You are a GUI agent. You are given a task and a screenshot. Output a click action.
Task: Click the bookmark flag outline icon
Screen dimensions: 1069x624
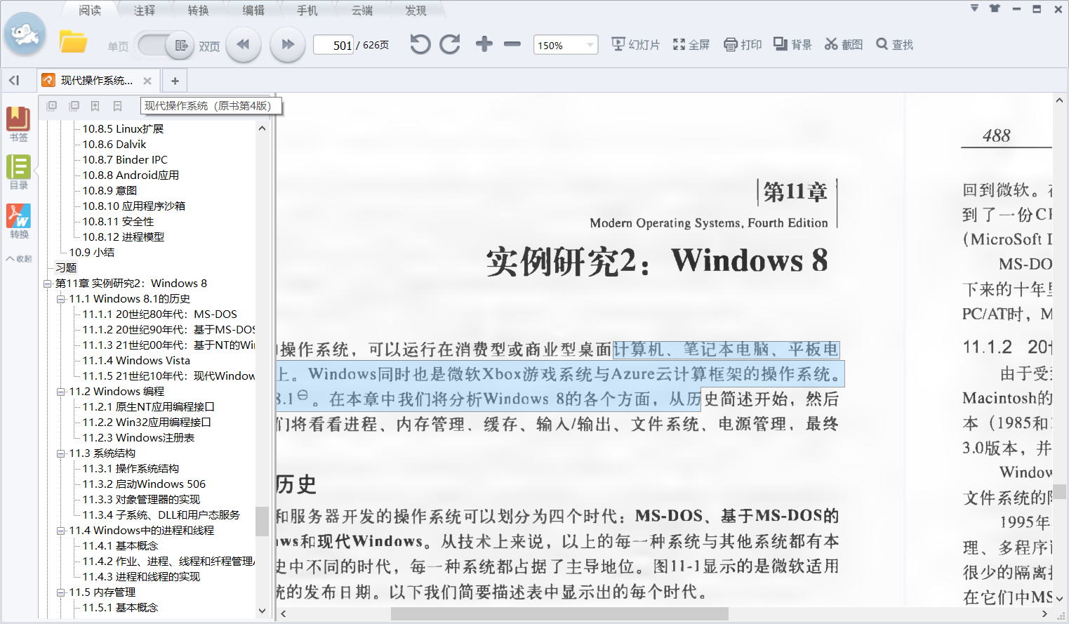117,106
